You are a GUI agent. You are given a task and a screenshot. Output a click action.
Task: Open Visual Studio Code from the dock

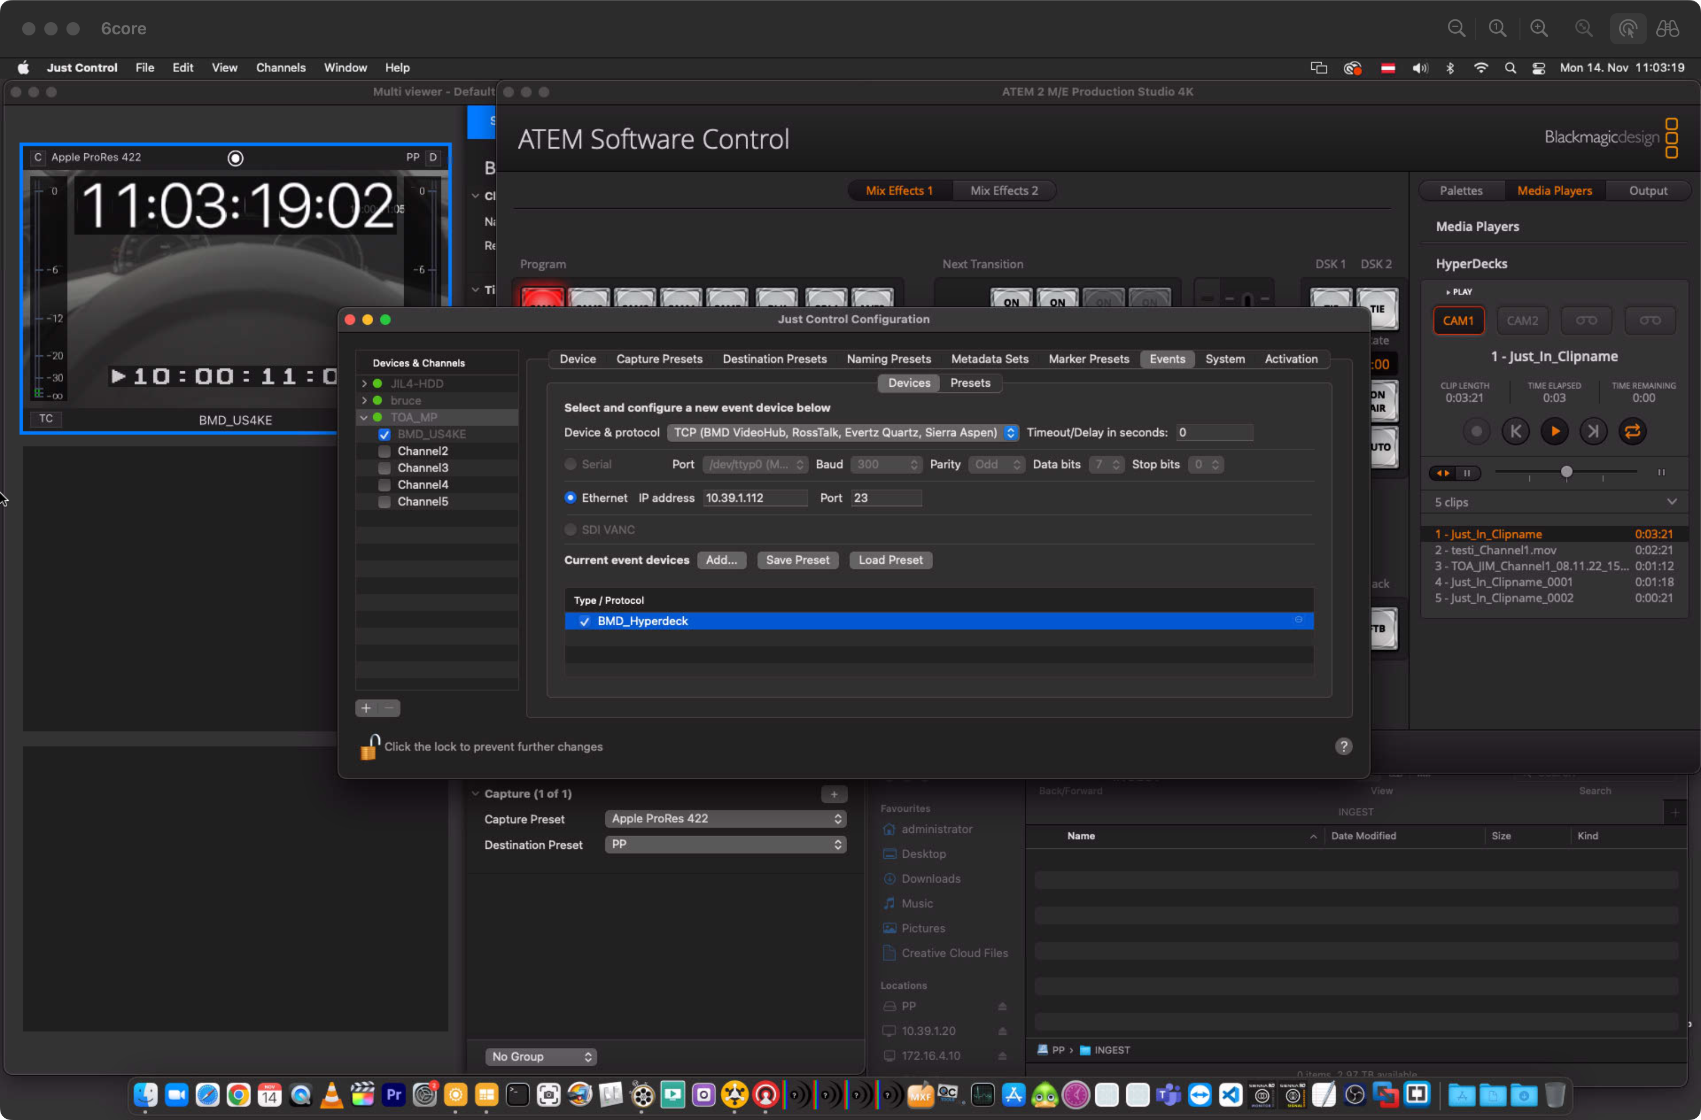(x=1231, y=1095)
